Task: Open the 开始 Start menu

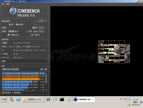Action: pos(4,99)
